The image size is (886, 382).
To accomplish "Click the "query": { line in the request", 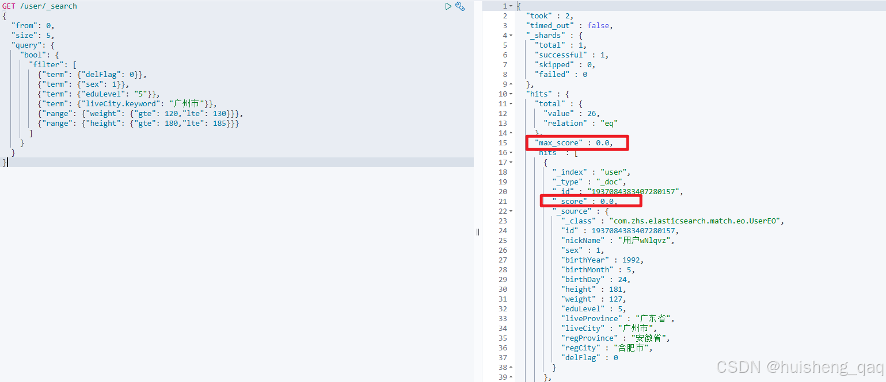I will point(33,45).
